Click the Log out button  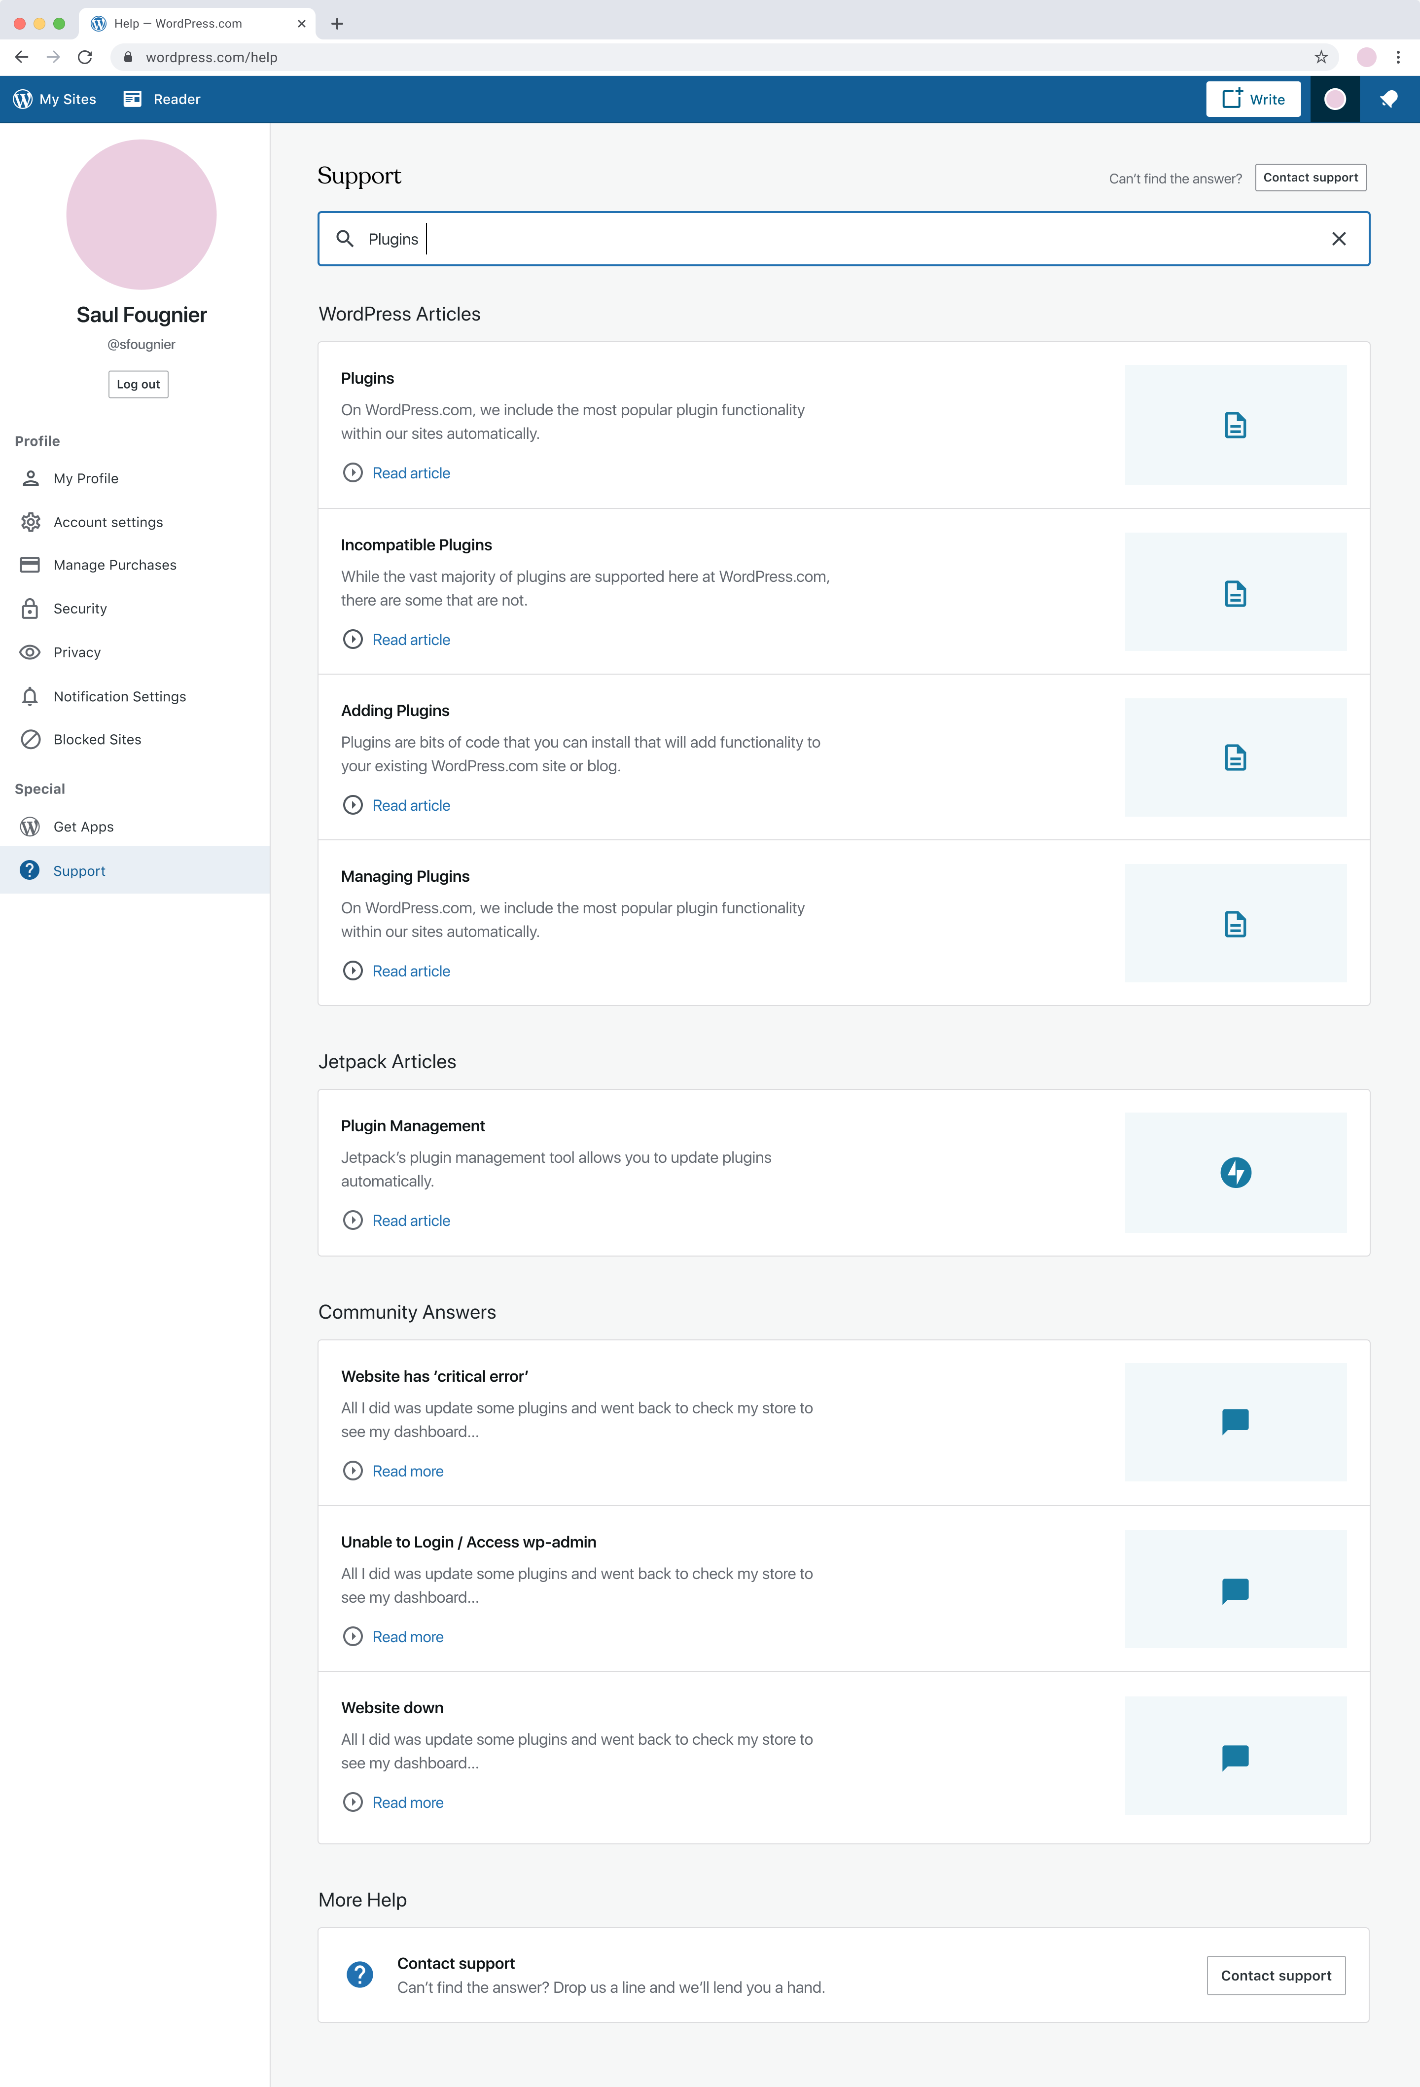coord(138,384)
